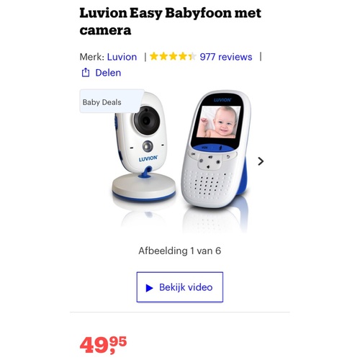The image size is (360, 360).
Task: Click the share icon beside Delen
Action: pyautogui.click(x=86, y=73)
